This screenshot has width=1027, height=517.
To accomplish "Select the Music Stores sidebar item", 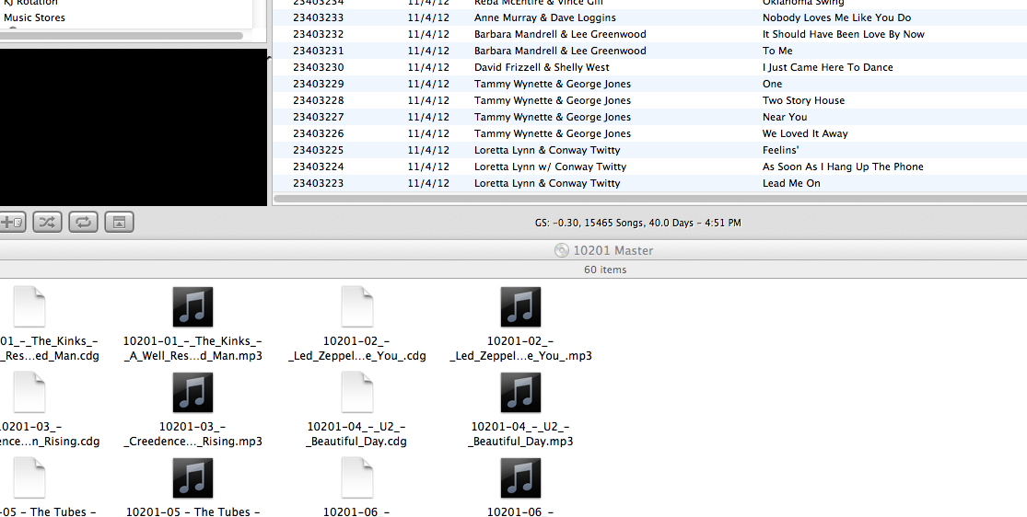I will tap(34, 17).
